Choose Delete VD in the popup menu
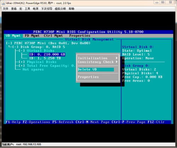The image size is (177, 148). tap(96, 70)
